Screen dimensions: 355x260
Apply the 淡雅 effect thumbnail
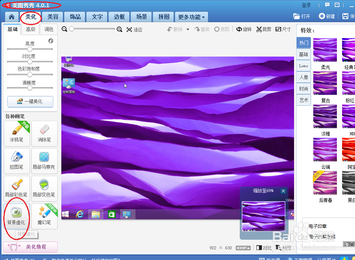pyautogui.click(x=325, y=116)
